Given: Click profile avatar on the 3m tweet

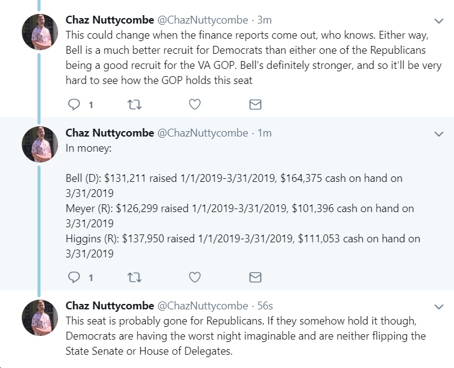Looking at the screenshot, I should point(40,32).
